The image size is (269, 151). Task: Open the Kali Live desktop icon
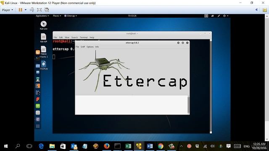coord(44,25)
